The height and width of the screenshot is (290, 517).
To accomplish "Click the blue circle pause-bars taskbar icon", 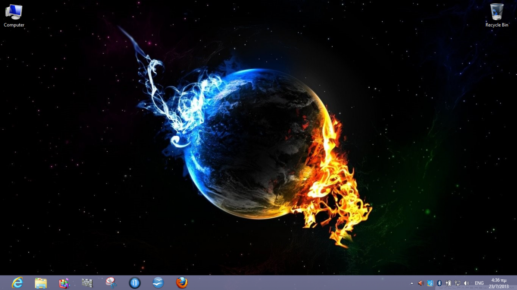I will click(x=135, y=283).
